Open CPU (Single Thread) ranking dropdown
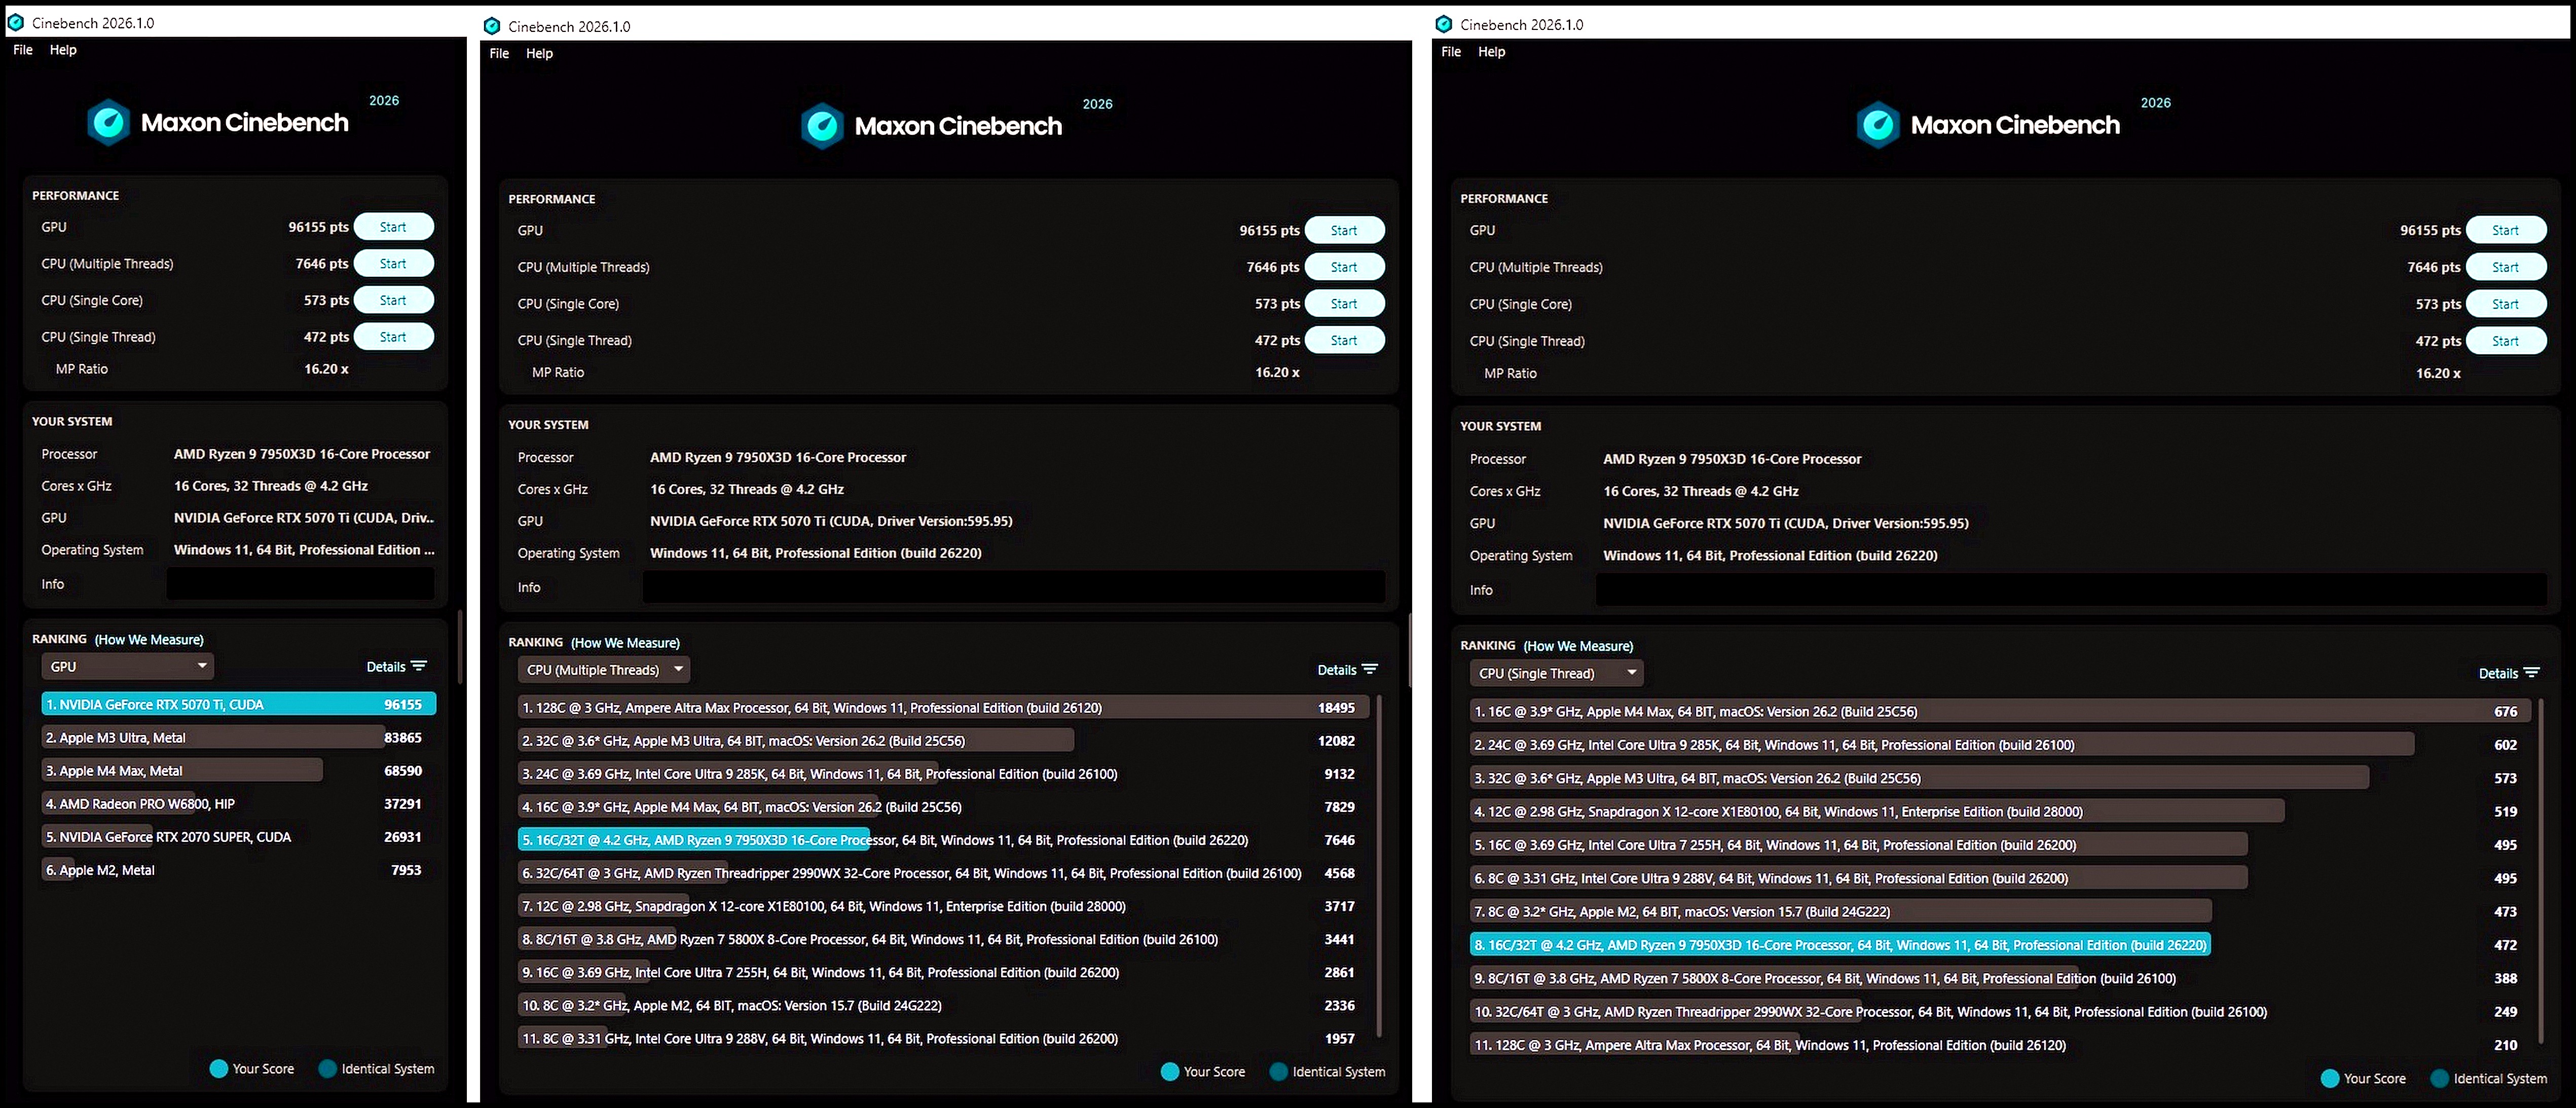Screen dimensions: 2576x1108 pos(1556,673)
